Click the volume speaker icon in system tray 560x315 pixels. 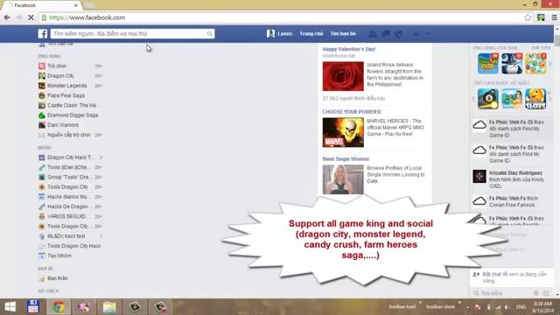pos(507,307)
